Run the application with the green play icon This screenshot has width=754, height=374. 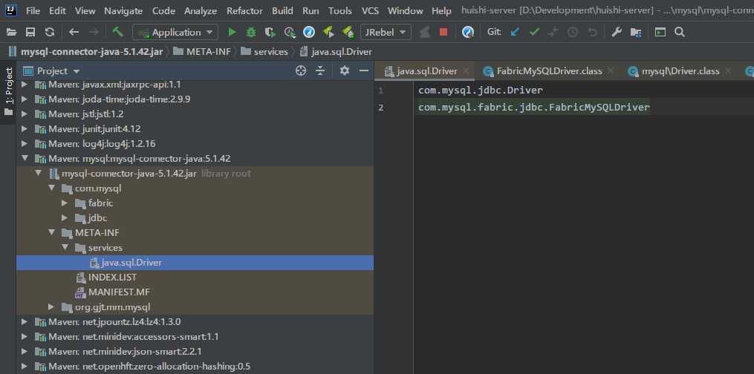point(232,32)
